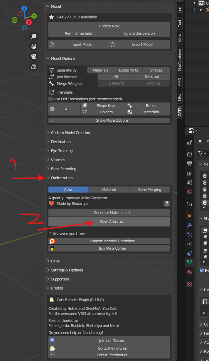Click the zoom viewport magnifier icon
The image size is (209, 361).
(34, 36)
